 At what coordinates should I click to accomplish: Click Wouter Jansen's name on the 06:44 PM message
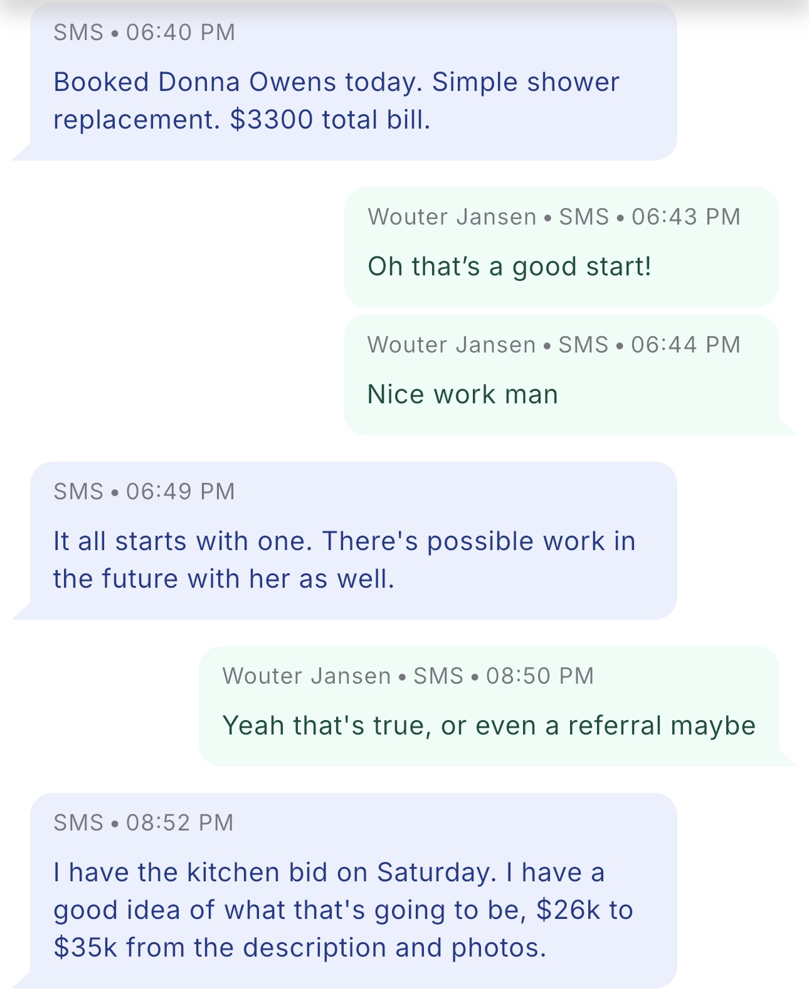click(x=452, y=345)
